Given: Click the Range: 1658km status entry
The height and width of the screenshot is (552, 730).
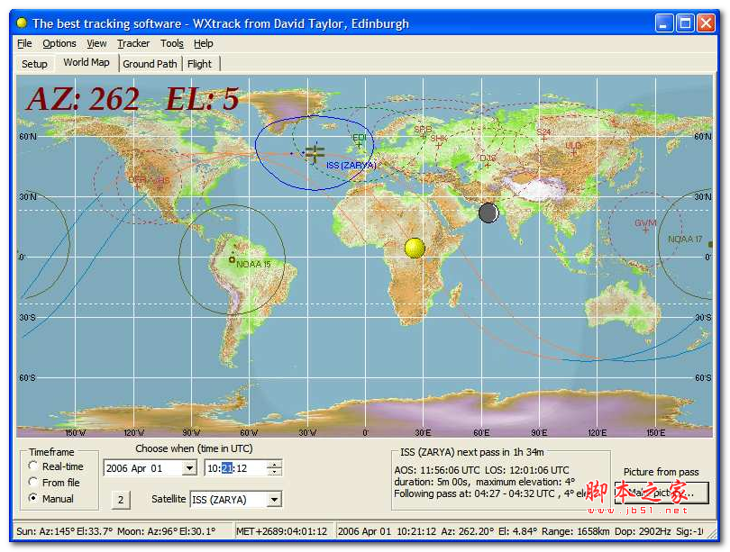Looking at the screenshot, I should click(x=575, y=531).
